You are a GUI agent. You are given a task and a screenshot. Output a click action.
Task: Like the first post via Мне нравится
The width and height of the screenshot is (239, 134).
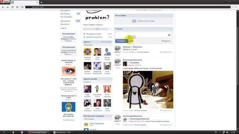(x=166, y=52)
